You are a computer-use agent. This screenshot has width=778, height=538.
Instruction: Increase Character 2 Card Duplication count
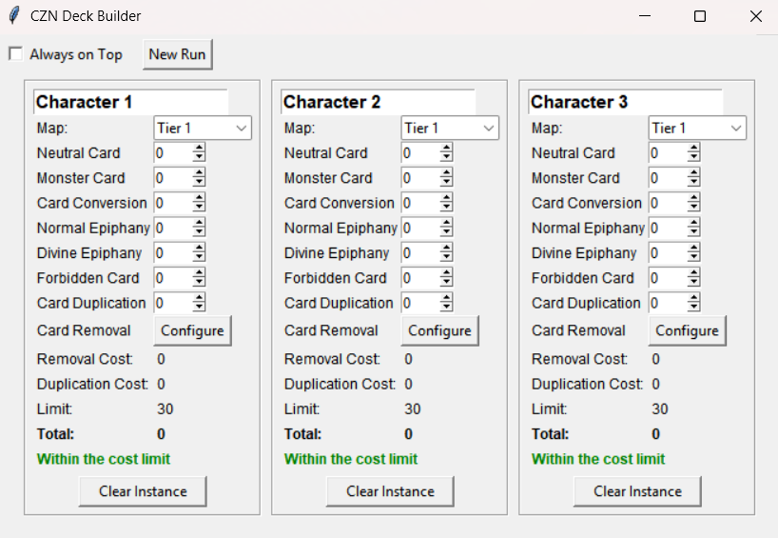click(x=446, y=297)
